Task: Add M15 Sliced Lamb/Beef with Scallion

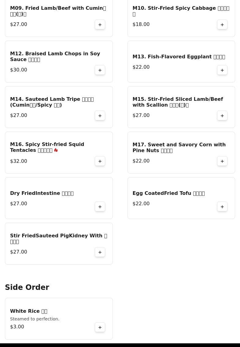Action: point(222,115)
